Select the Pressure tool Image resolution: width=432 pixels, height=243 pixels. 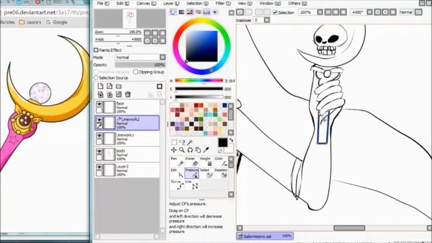click(x=192, y=173)
